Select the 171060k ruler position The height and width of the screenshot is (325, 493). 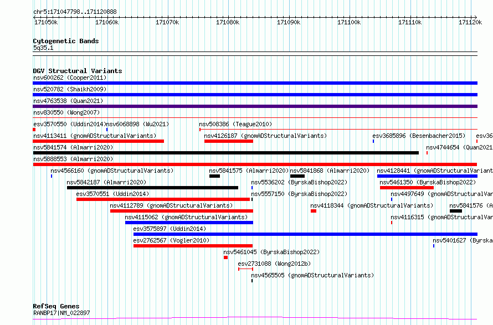coord(107,22)
